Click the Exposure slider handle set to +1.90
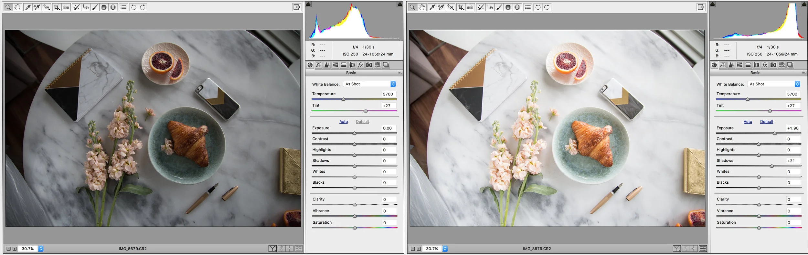 775,133
